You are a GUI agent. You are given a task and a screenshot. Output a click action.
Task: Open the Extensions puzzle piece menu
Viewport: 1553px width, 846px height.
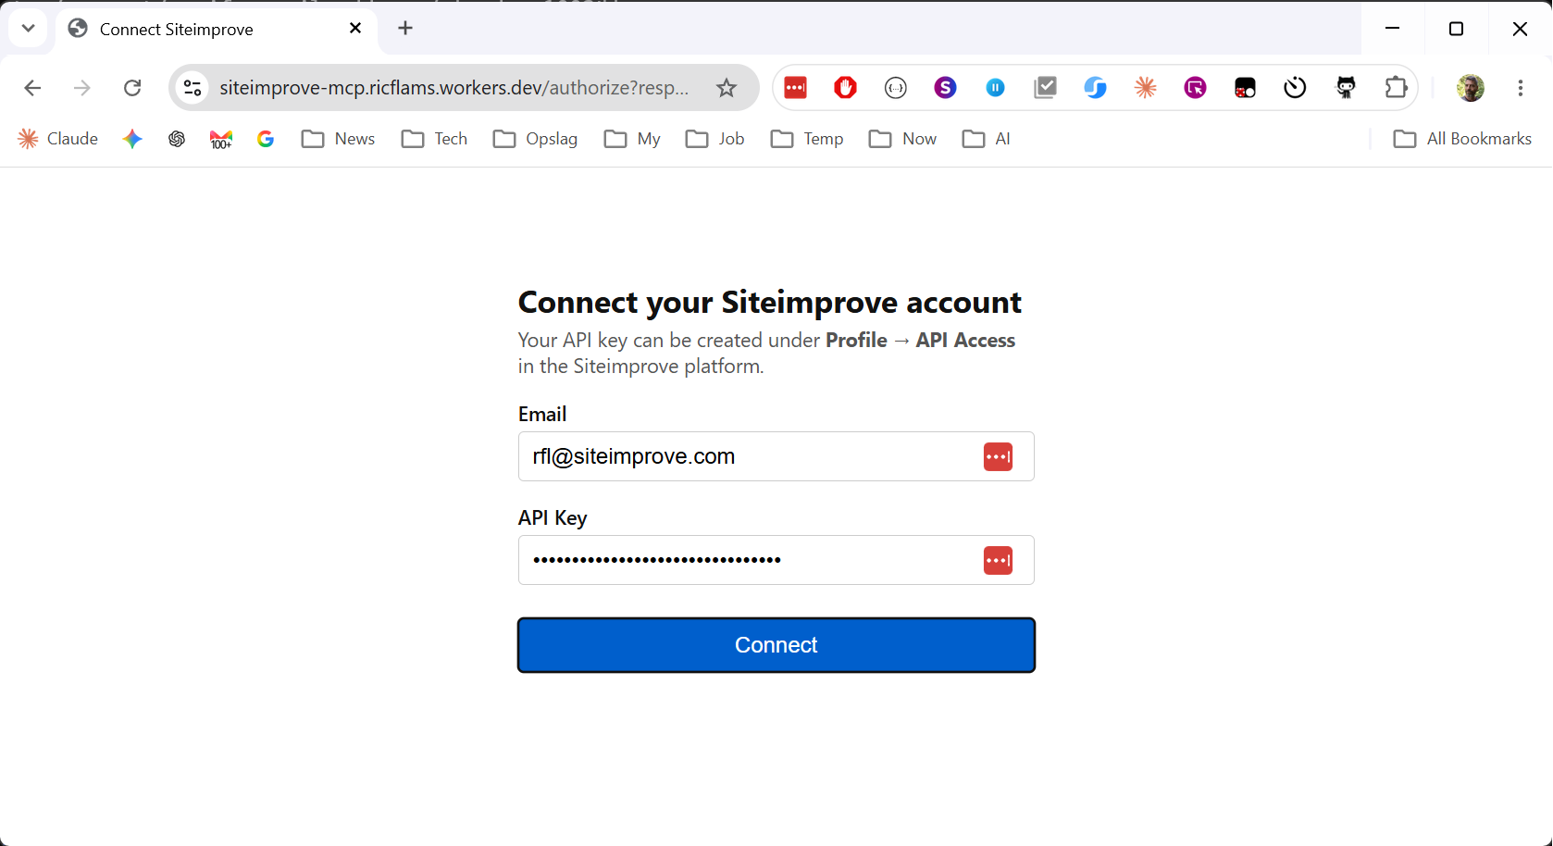click(x=1396, y=88)
